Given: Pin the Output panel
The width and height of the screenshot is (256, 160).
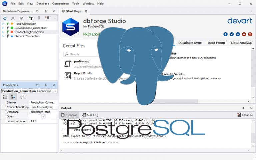Looking at the screenshot, I should click(243, 108).
